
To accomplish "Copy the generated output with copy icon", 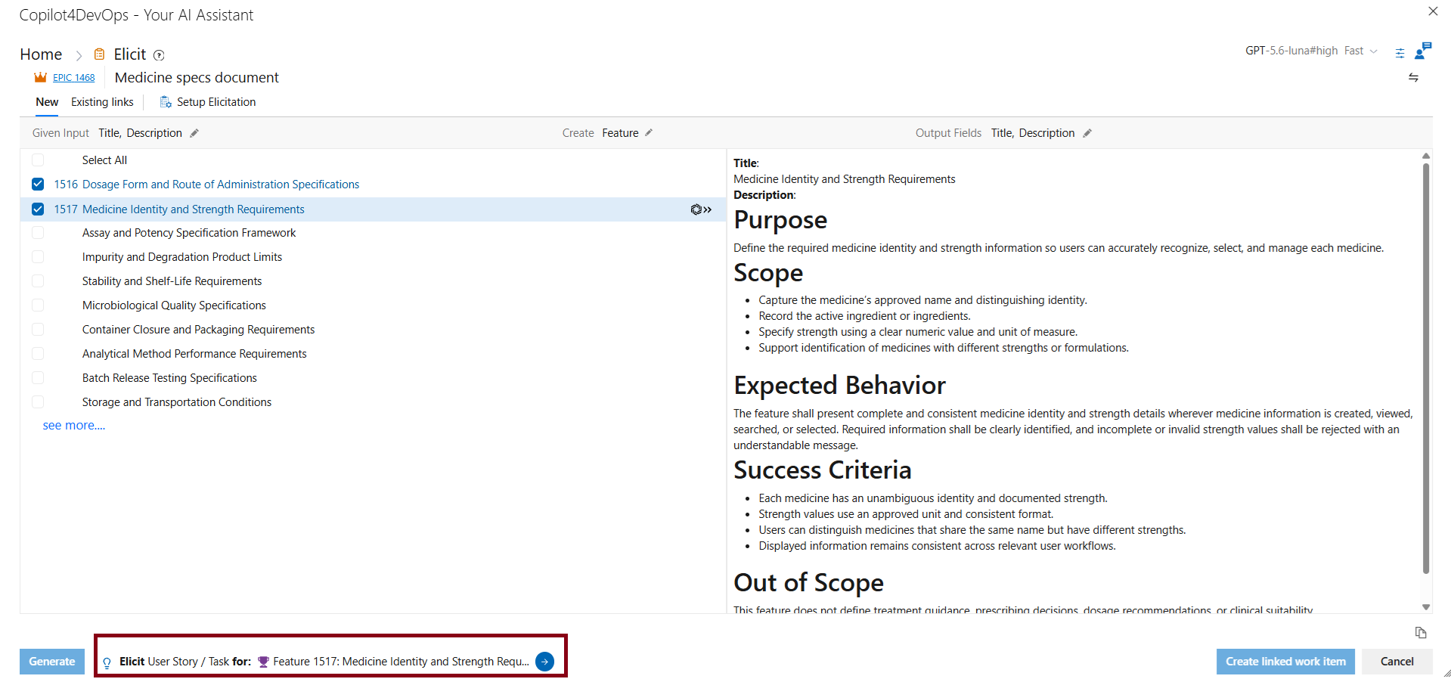I will (x=1421, y=633).
